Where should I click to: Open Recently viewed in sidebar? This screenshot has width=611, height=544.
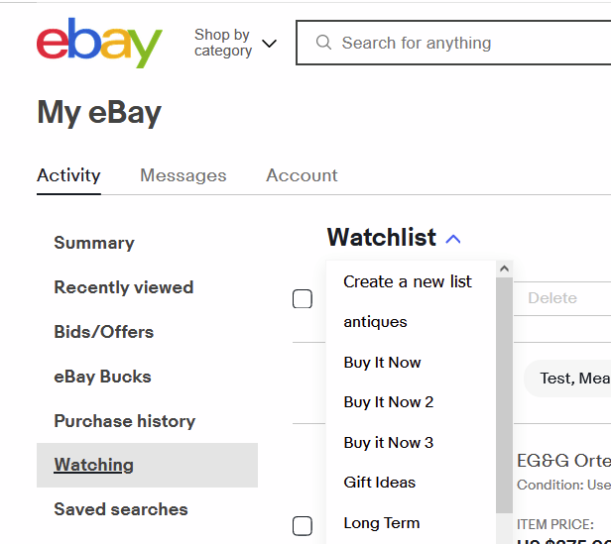pyautogui.click(x=124, y=287)
